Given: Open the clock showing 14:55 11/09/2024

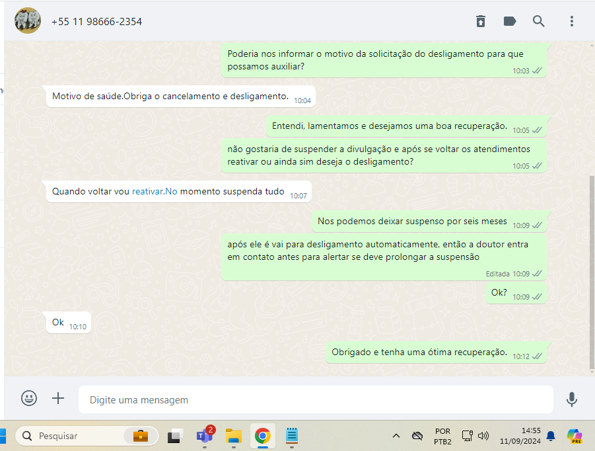Looking at the screenshot, I should point(520,436).
